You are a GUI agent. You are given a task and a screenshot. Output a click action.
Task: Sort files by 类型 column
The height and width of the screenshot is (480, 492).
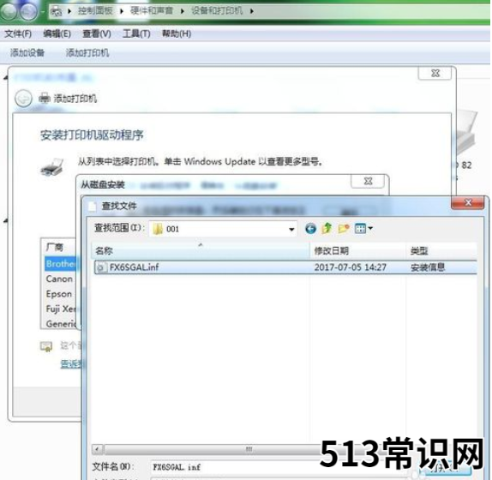click(441, 250)
